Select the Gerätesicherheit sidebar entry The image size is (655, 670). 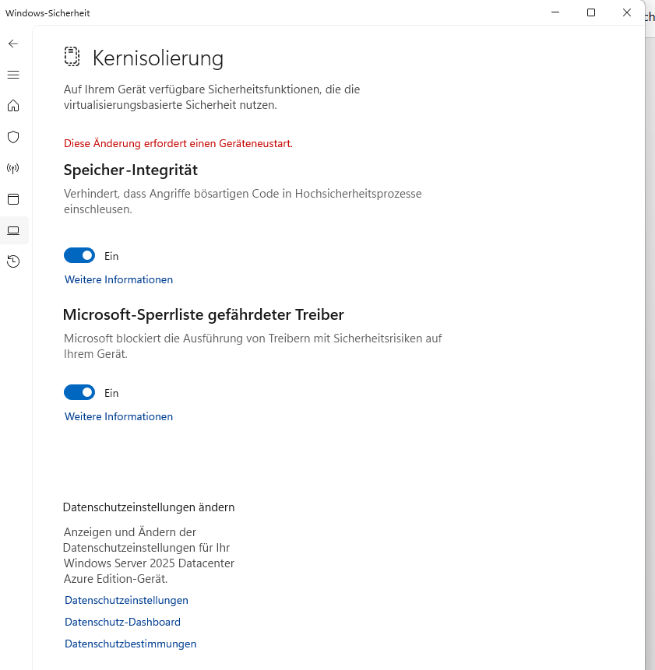tap(12, 230)
